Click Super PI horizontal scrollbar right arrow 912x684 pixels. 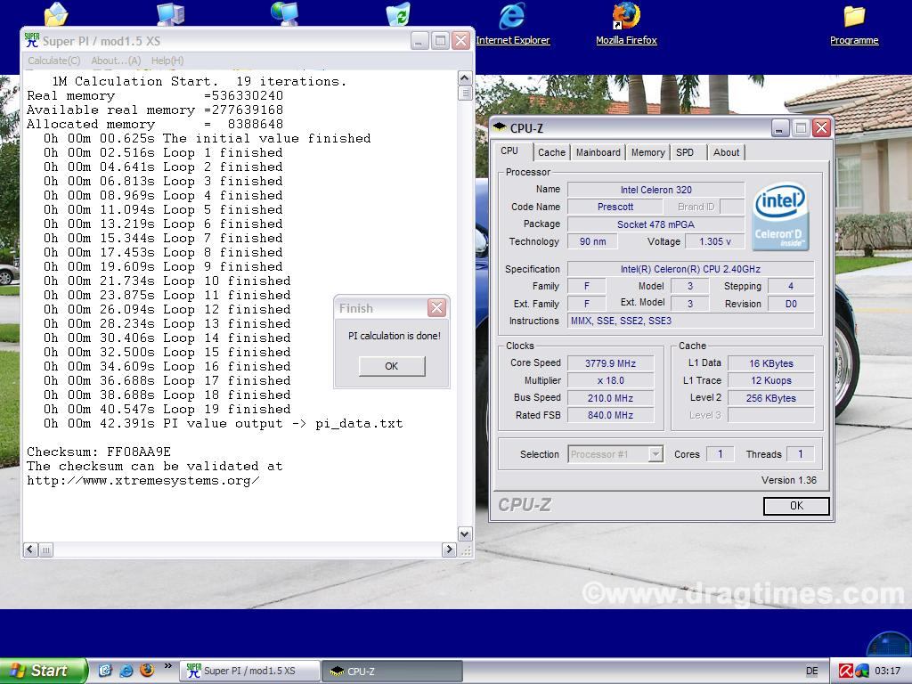pyautogui.click(x=449, y=550)
